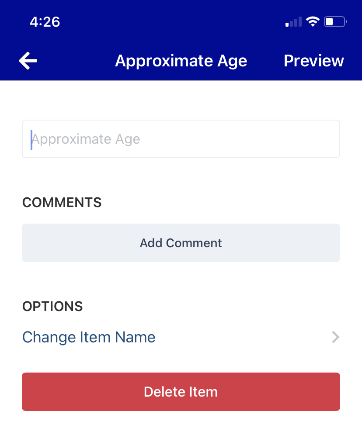
Task: Tap the Add Comment button
Action: coord(181,243)
